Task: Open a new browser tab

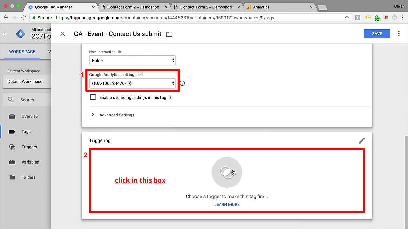Action: pos(322,7)
